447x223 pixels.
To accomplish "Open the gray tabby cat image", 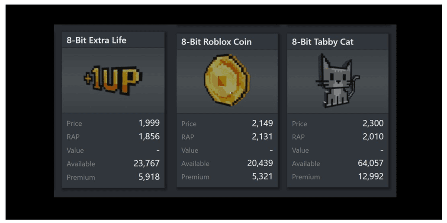I will pyautogui.click(x=338, y=80).
